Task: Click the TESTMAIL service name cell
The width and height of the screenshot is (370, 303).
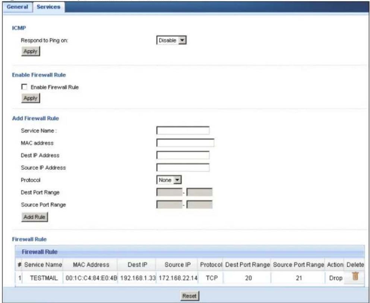Action: pos(44,278)
